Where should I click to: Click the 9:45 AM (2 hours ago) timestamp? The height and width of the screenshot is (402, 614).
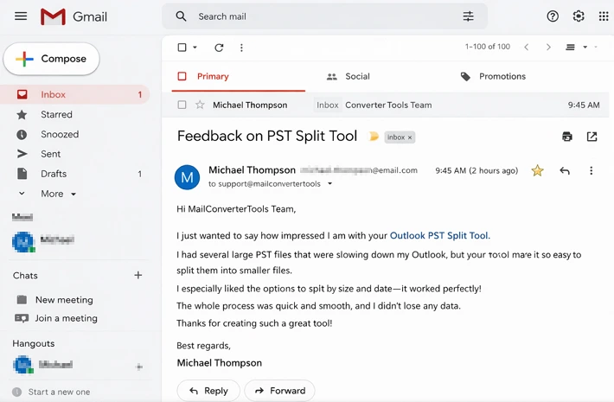tap(476, 170)
